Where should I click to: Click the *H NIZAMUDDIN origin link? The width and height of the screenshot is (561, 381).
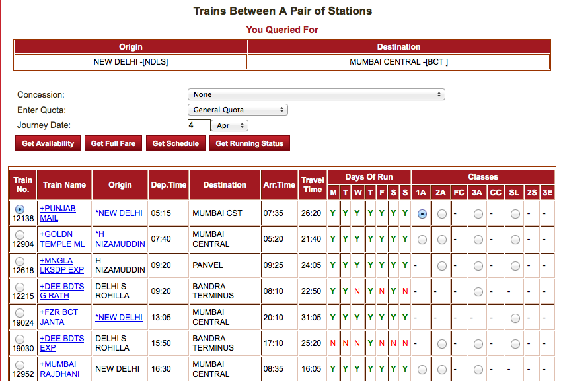tap(120, 240)
